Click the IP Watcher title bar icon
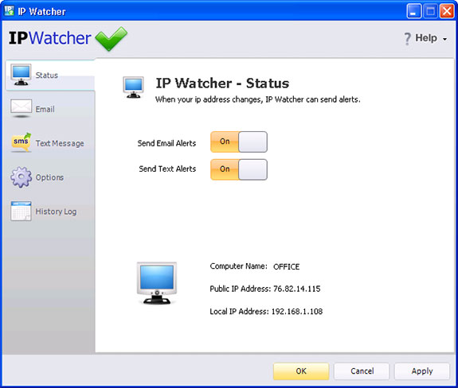This screenshot has height=388, width=458. [x=9, y=11]
